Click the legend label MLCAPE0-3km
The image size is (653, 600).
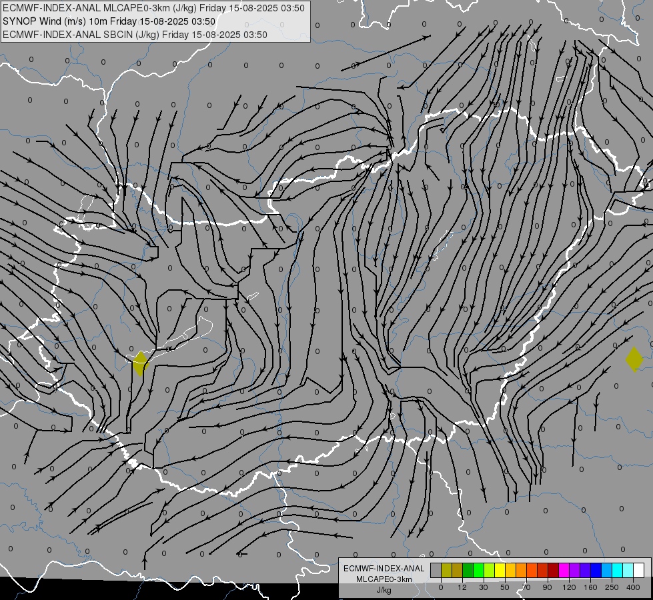click(384, 579)
